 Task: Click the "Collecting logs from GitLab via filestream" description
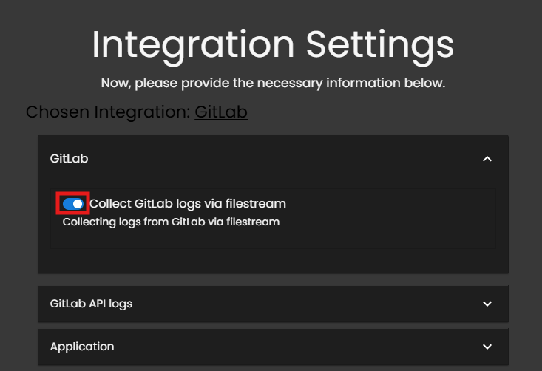(171, 221)
